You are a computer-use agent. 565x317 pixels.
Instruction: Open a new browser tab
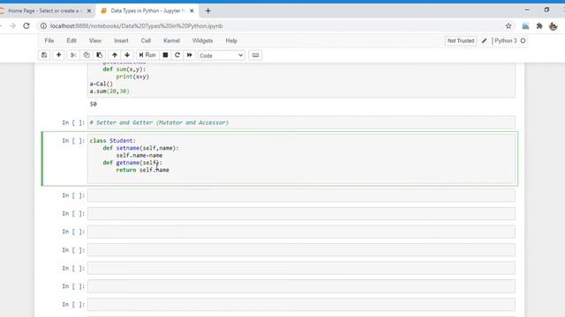click(208, 11)
